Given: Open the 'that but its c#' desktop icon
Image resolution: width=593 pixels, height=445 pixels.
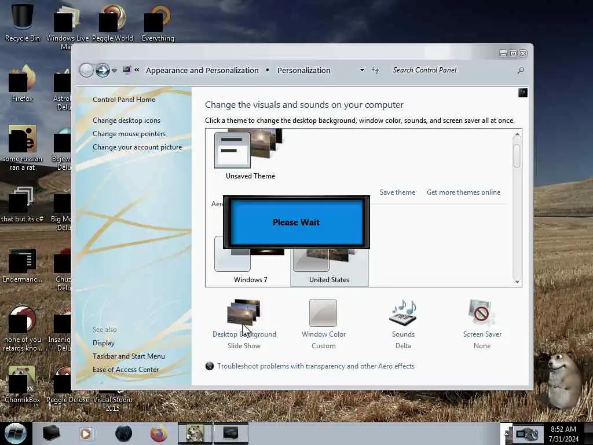Looking at the screenshot, I should click(22, 205).
